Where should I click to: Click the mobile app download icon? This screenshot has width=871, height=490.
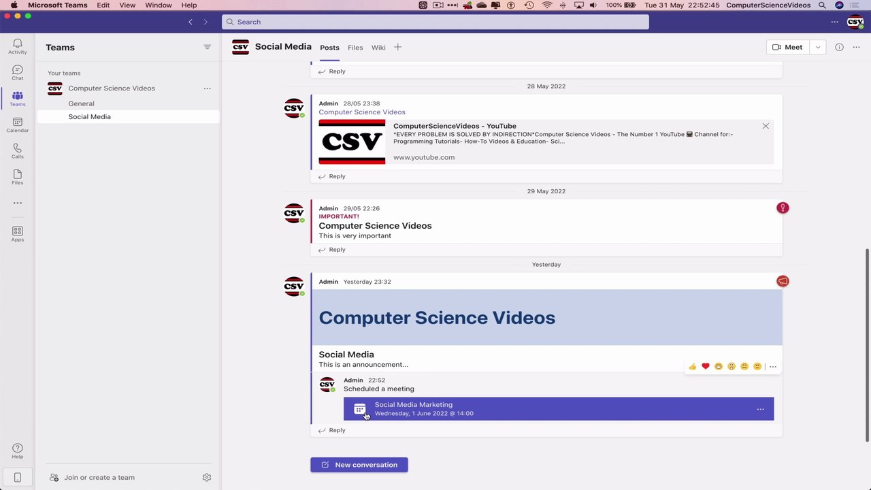pyautogui.click(x=18, y=477)
